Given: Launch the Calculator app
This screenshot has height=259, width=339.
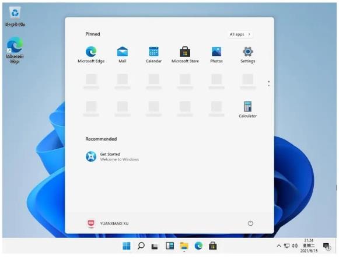Looking at the screenshot, I should coord(248,110).
